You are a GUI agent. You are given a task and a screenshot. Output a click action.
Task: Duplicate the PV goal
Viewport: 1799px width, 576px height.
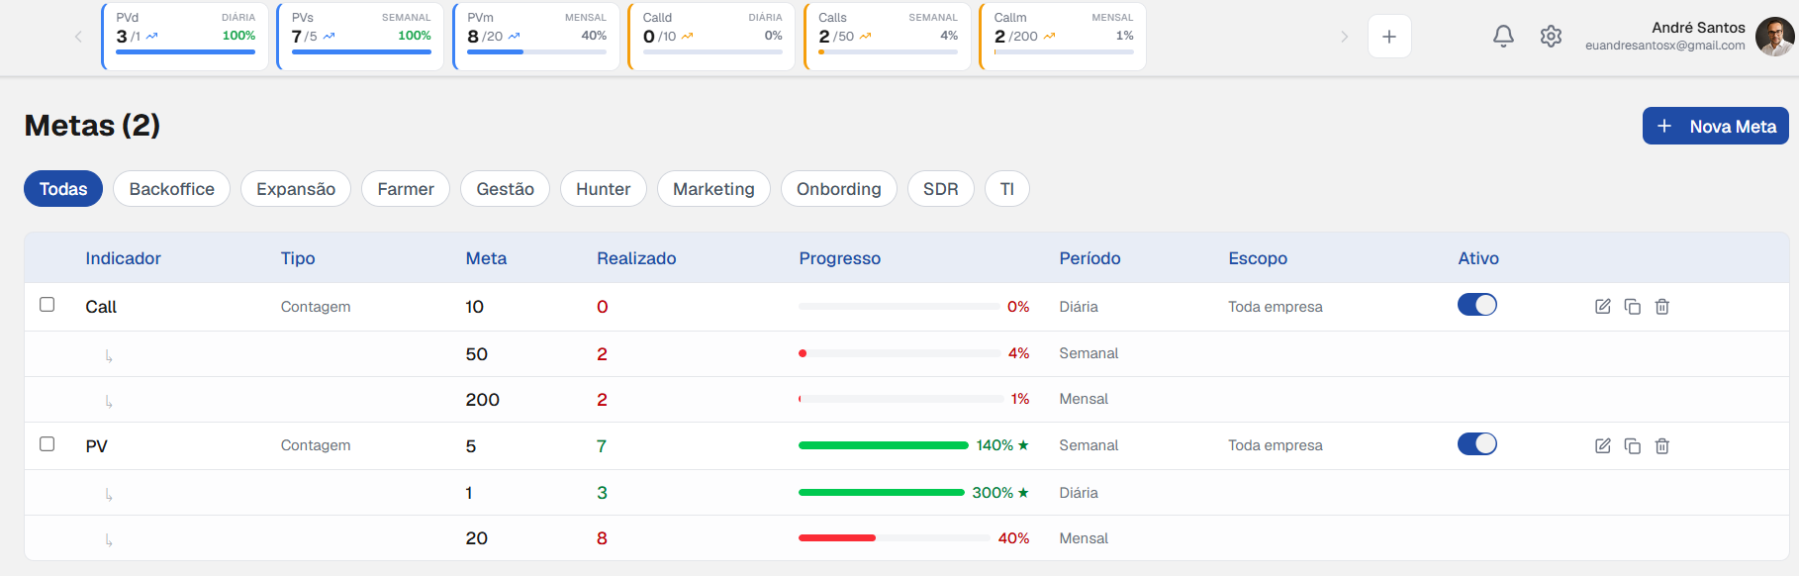[1633, 446]
